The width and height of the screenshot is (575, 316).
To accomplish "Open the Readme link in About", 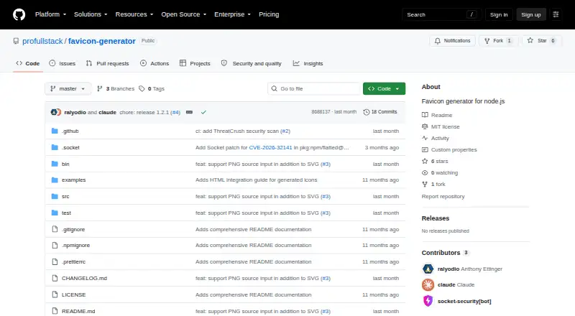I will tap(437, 115).
